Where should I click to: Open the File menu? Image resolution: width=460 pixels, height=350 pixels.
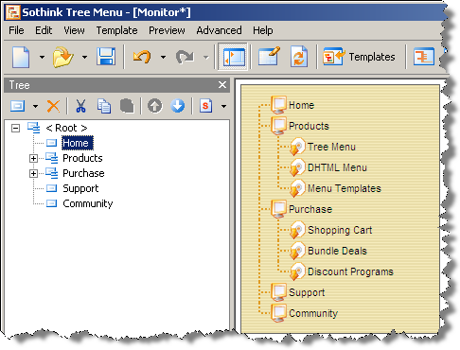pyautogui.click(x=16, y=30)
